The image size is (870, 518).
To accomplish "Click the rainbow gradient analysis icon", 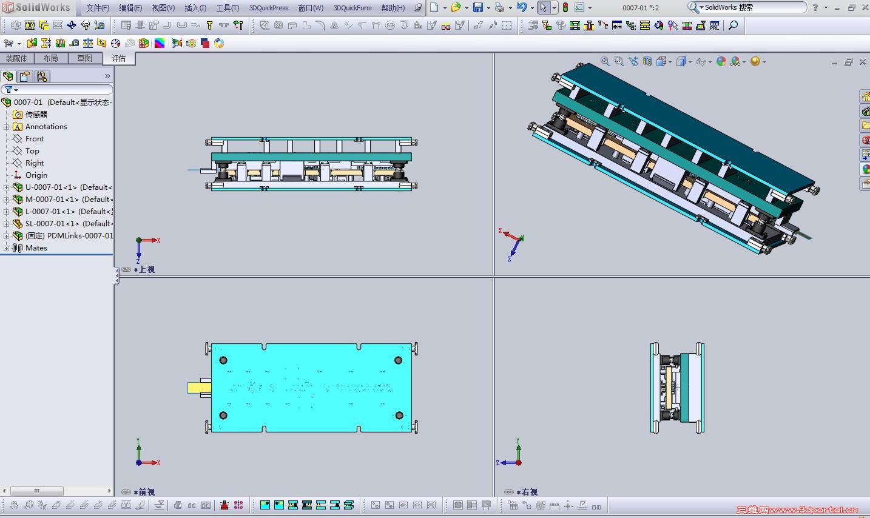I will 160,43.
